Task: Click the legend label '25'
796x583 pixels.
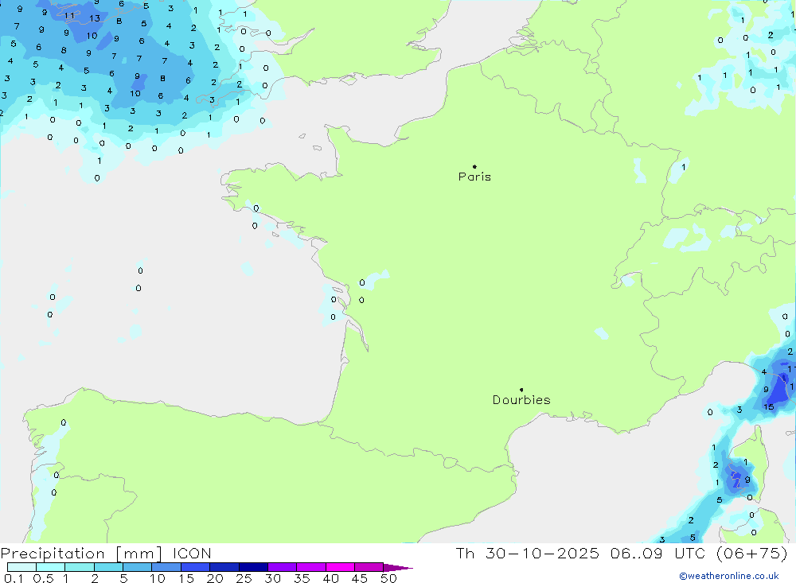Action: pyautogui.click(x=244, y=578)
